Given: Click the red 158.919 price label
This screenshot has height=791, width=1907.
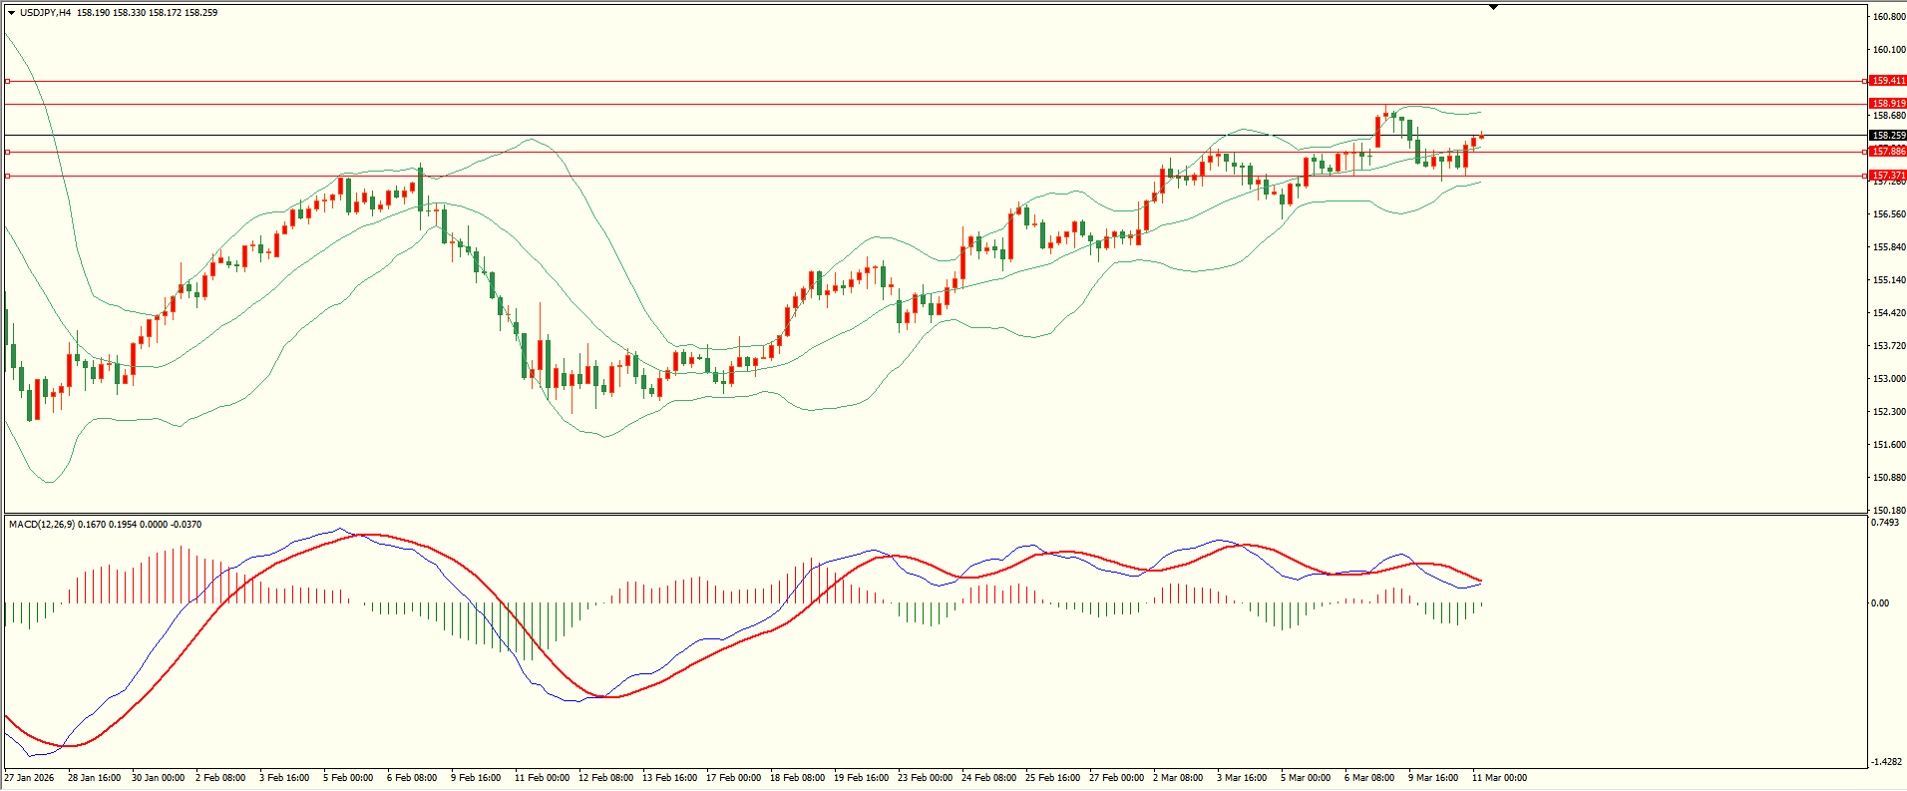Looking at the screenshot, I should pos(1888,104).
